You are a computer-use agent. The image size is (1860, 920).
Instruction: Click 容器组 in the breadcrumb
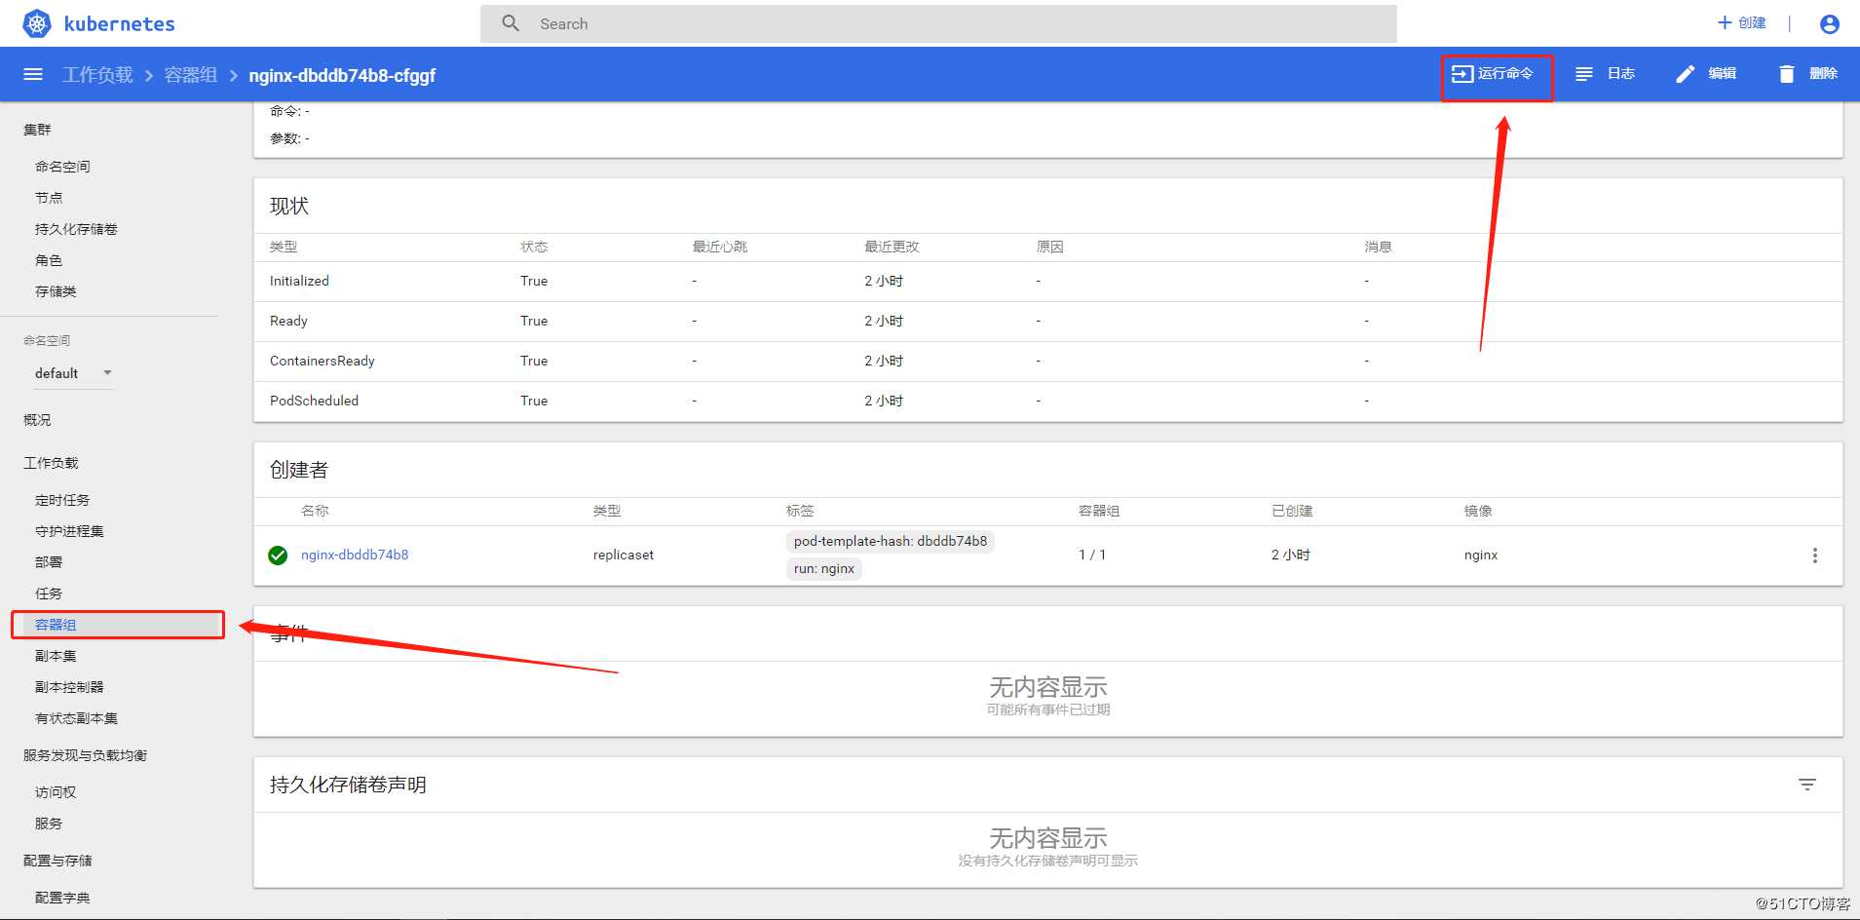190,75
